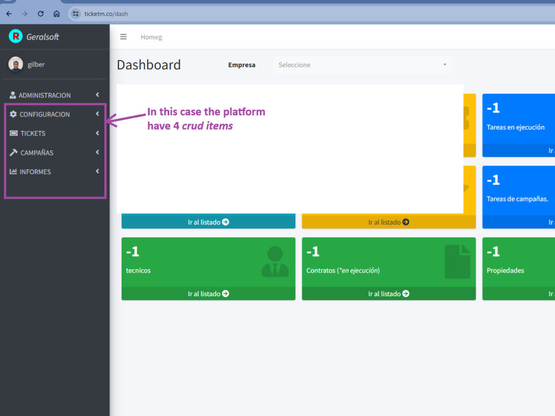
Task: Open the INFORMES menu item
Action: tap(54, 171)
